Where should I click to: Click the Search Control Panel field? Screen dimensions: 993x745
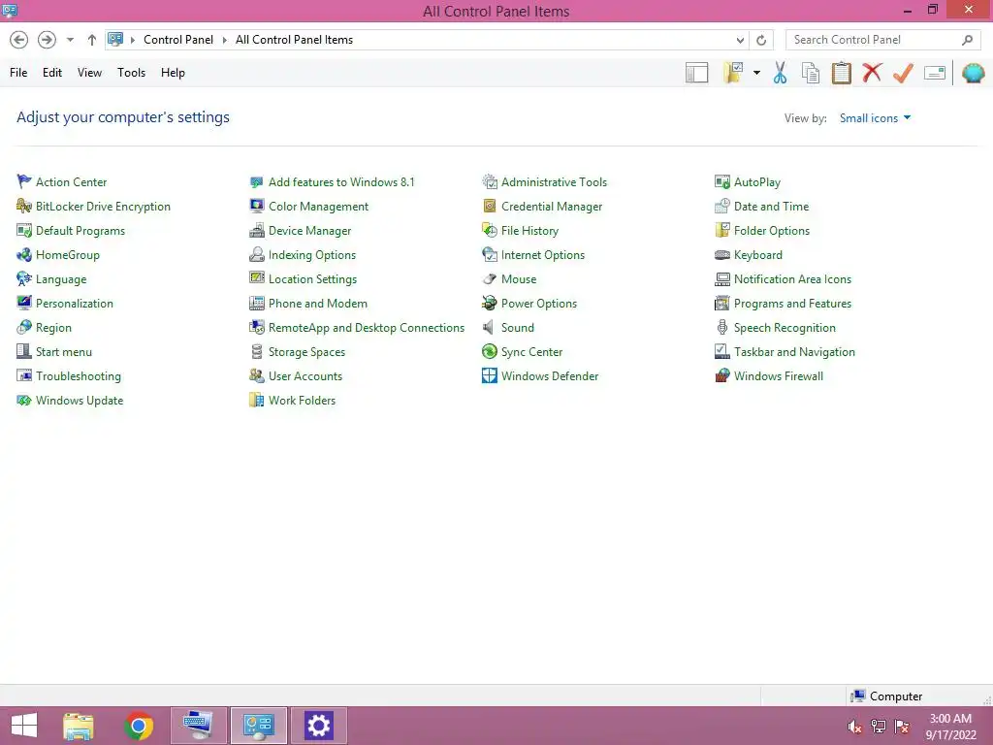(882, 40)
